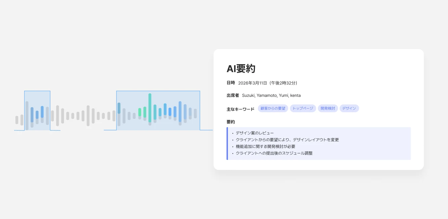Click the 出席者 label

click(233, 95)
